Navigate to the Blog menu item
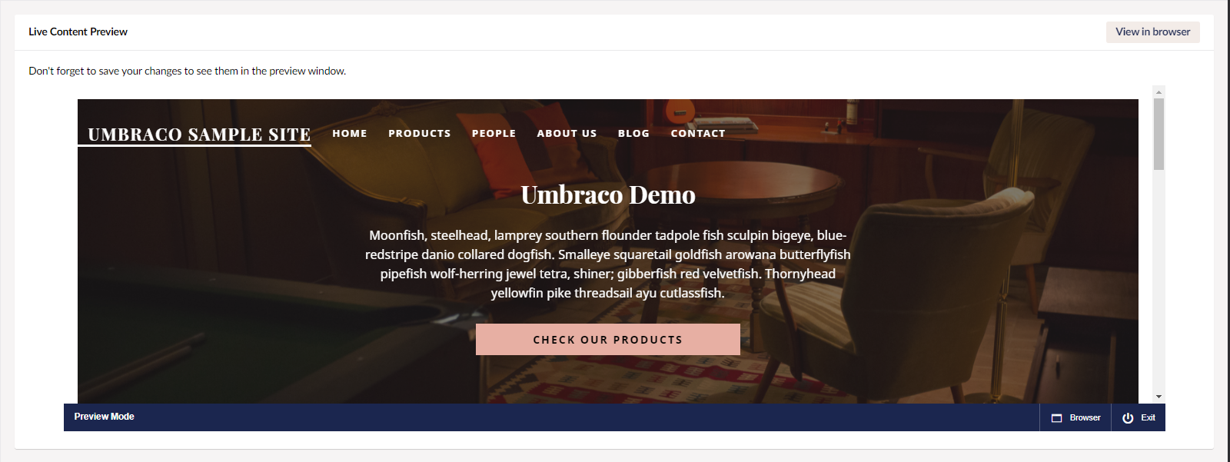Image resolution: width=1230 pixels, height=462 pixels. pos(633,133)
